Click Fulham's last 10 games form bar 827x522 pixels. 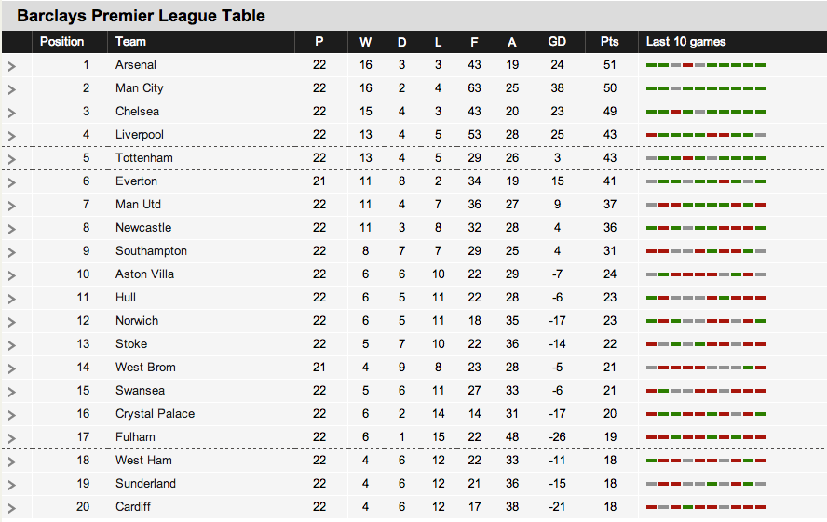tap(706, 437)
